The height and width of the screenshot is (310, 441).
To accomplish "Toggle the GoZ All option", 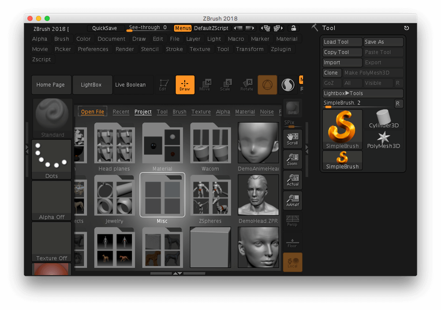I will click(x=352, y=83).
